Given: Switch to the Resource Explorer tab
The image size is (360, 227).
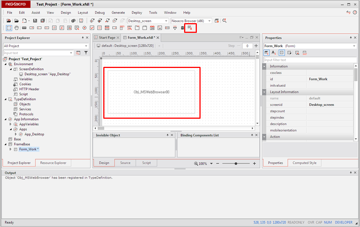Looking at the screenshot, I should [x=53, y=163].
